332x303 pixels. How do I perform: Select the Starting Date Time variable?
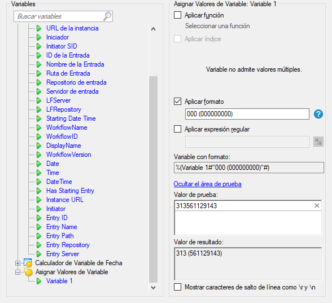(71, 118)
